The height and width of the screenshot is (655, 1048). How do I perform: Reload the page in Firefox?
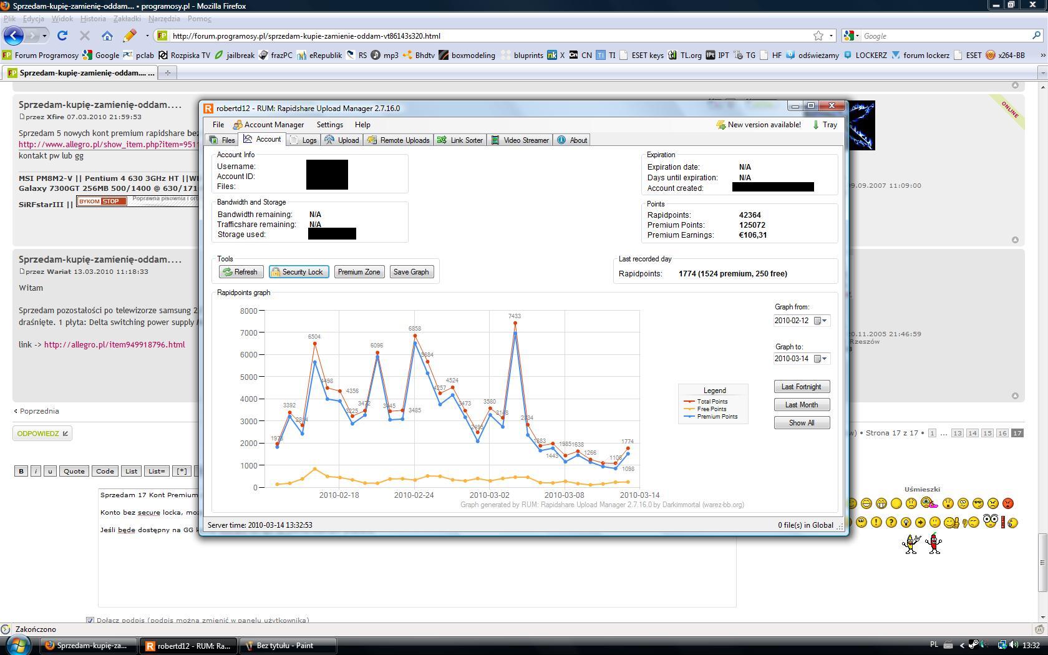[62, 36]
